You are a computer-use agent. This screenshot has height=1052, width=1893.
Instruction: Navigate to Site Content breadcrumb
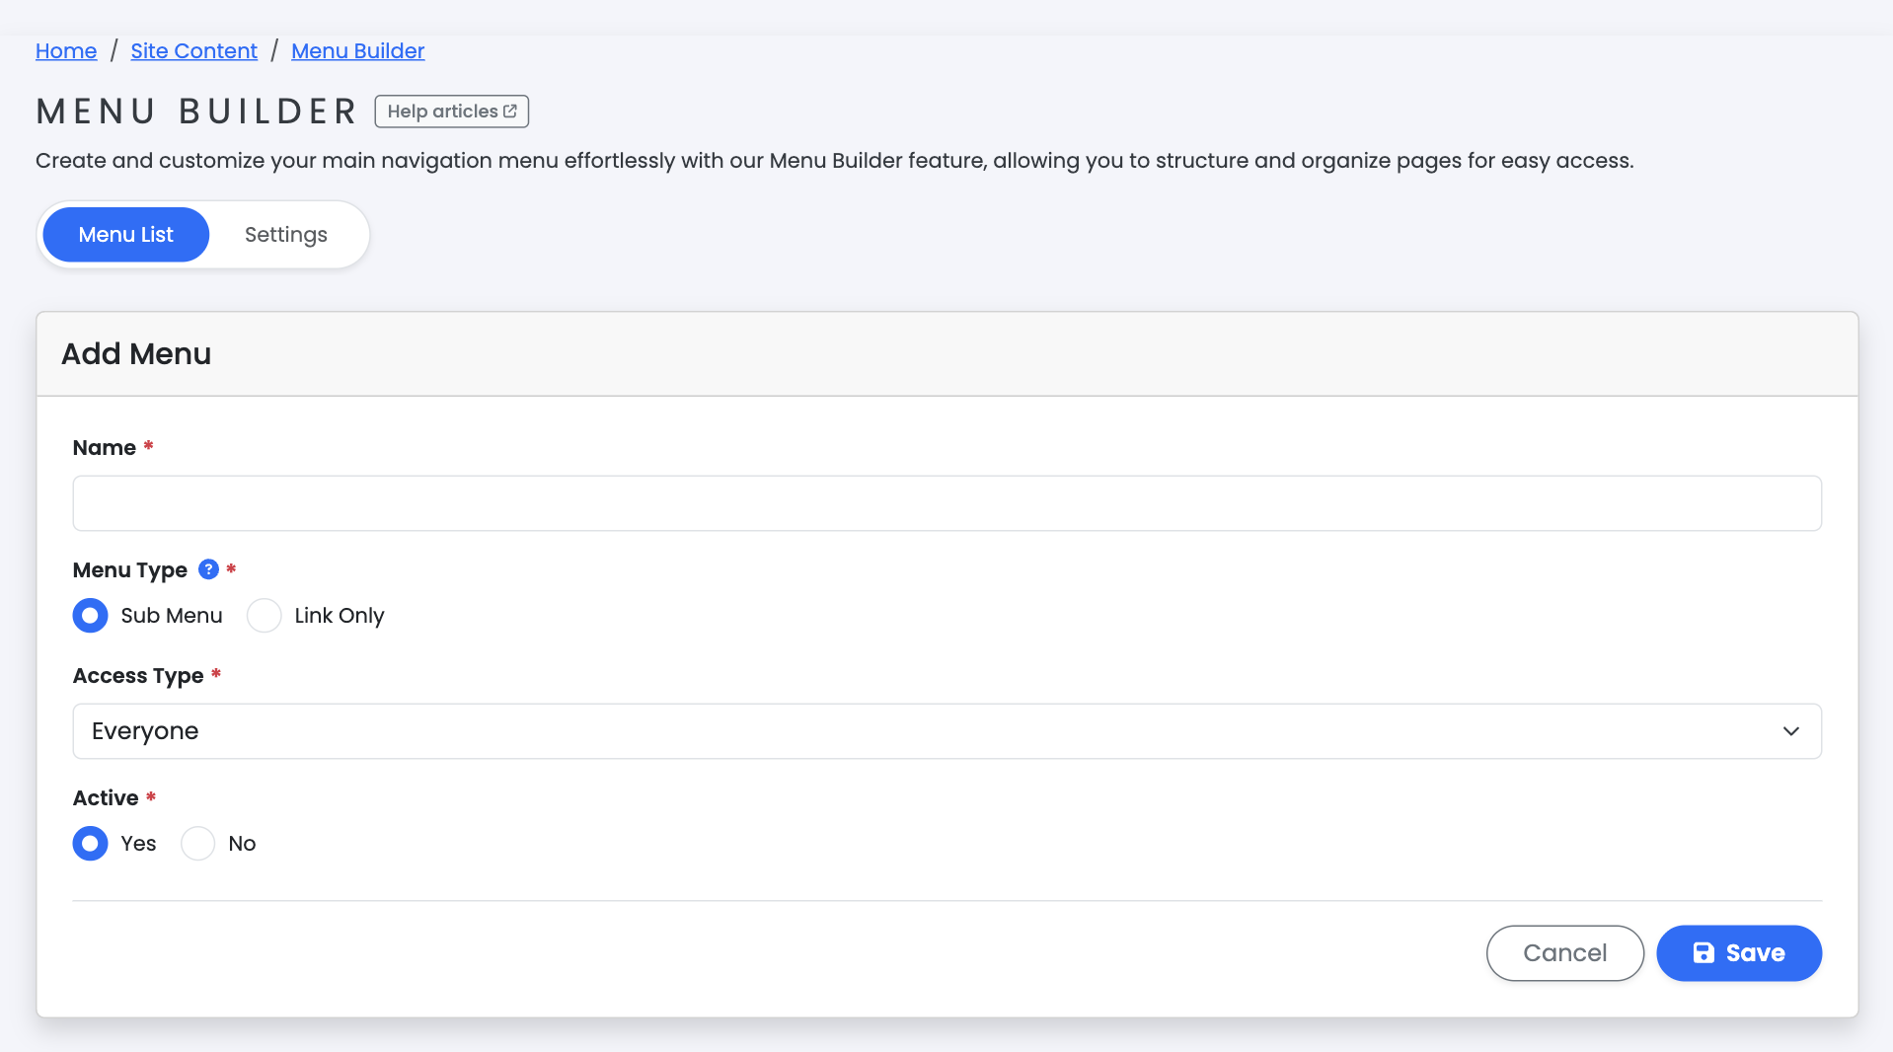194,51
